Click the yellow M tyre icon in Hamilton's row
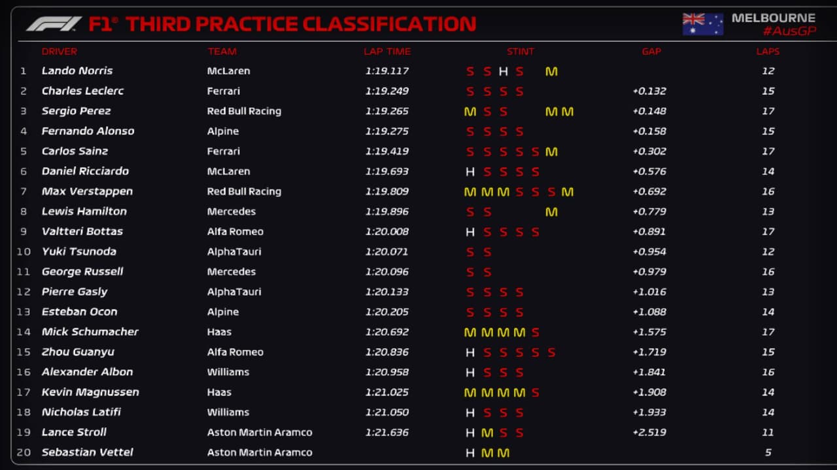The image size is (837, 470). [551, 211]
